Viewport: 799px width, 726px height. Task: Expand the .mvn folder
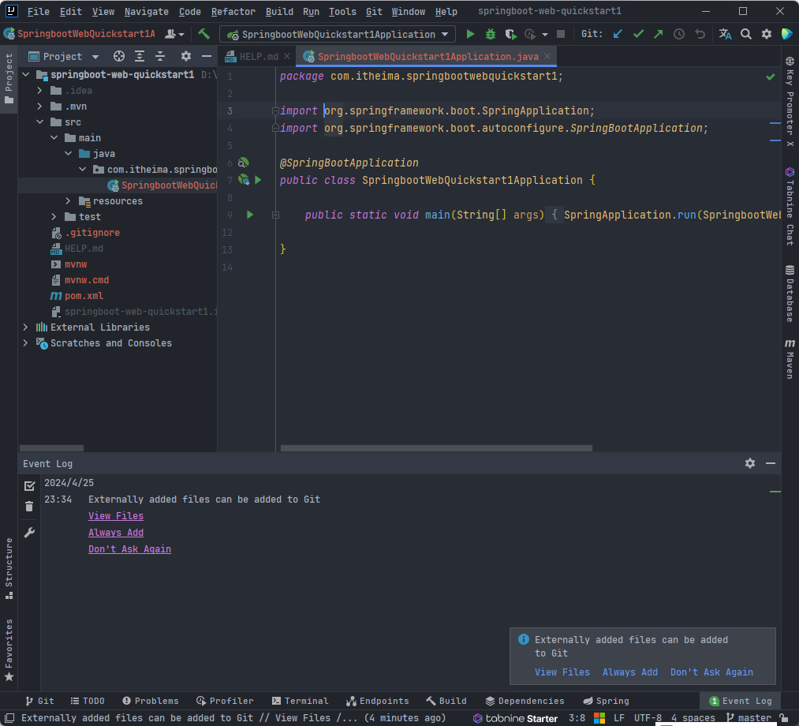pos(39,107)
